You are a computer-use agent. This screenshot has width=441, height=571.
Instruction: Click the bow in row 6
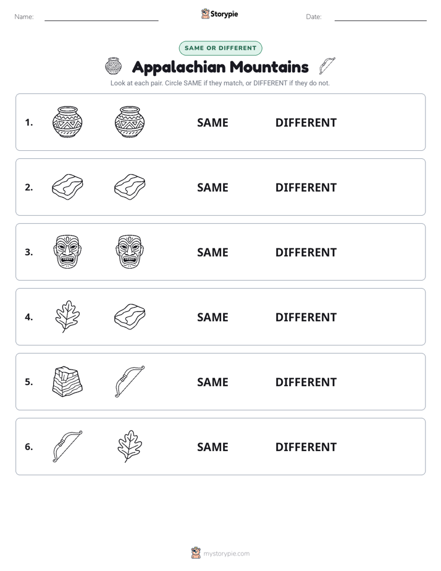(x=67, y=446)
